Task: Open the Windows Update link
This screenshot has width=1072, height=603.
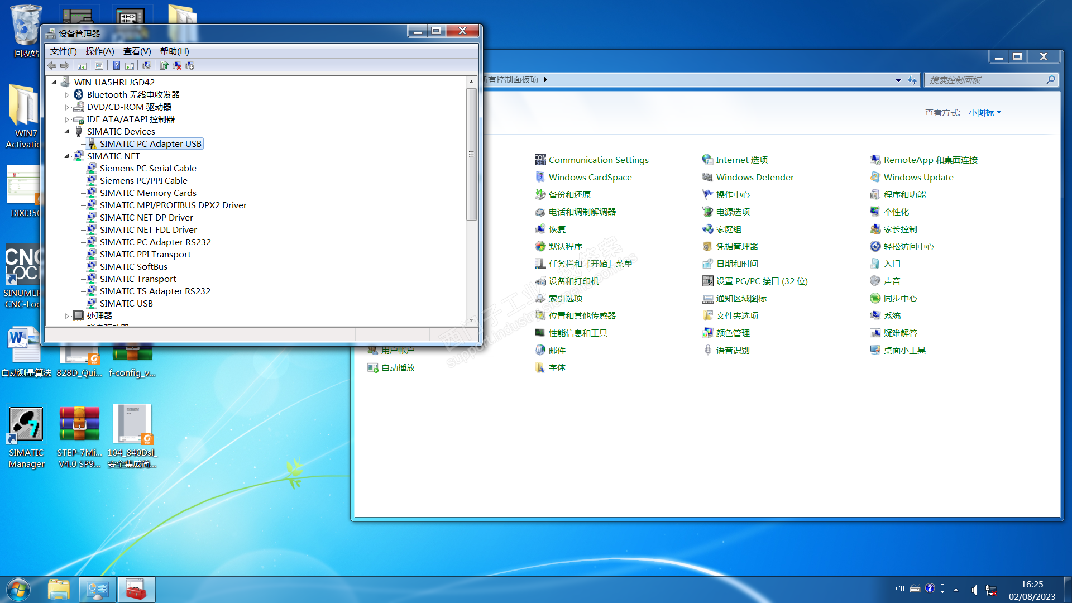Action: pos(918,177)
